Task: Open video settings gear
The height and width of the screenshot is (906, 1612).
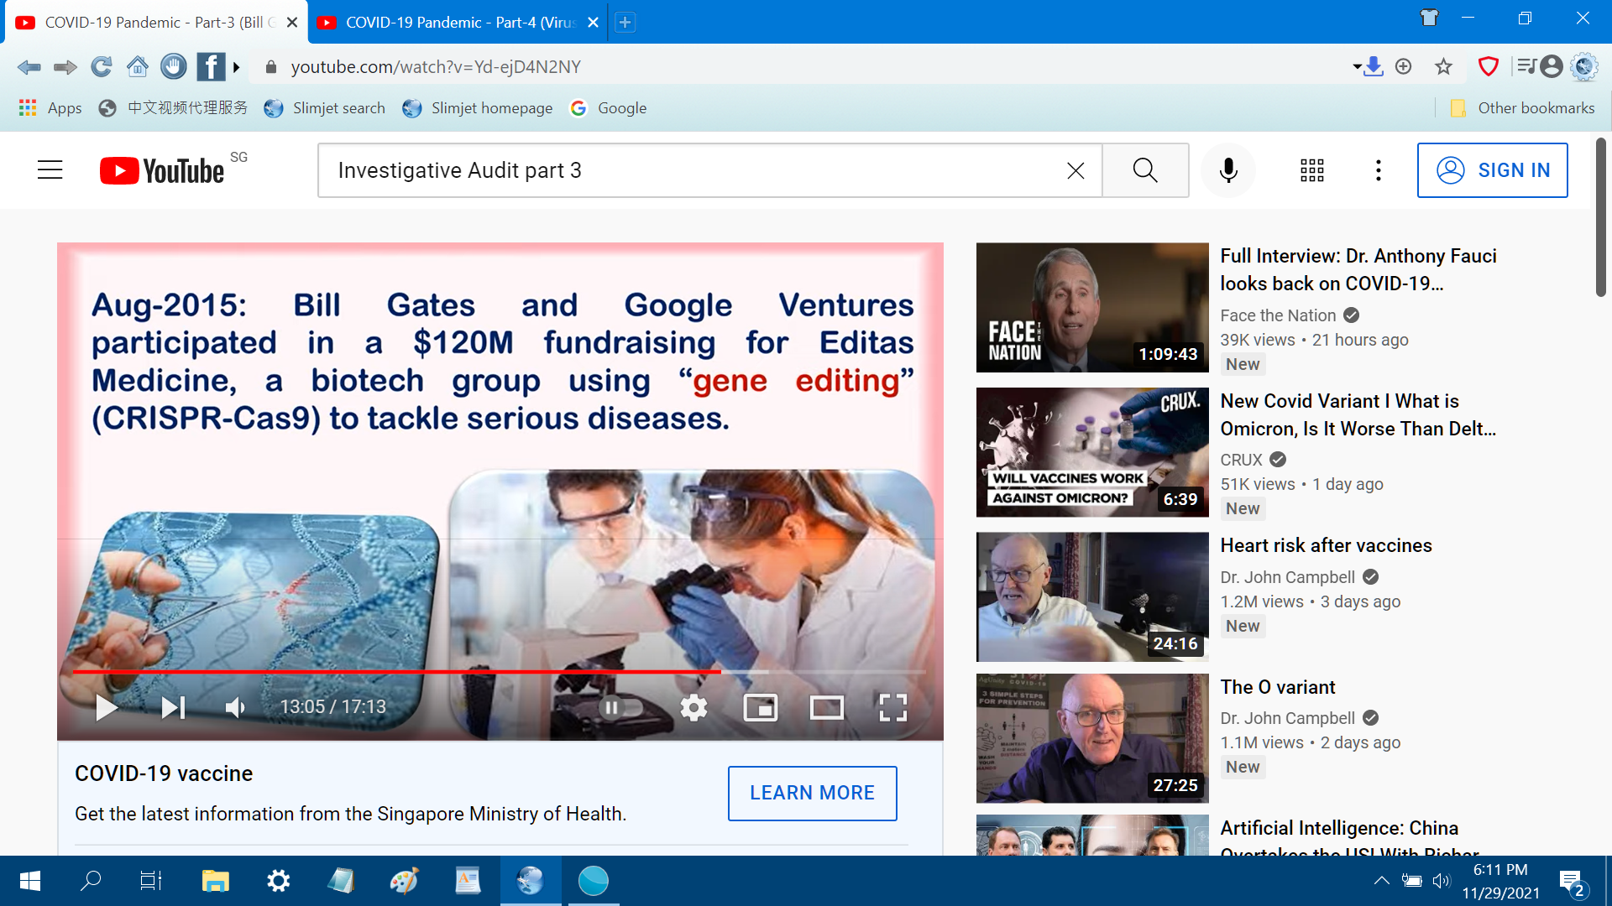Action: [693, 708]
